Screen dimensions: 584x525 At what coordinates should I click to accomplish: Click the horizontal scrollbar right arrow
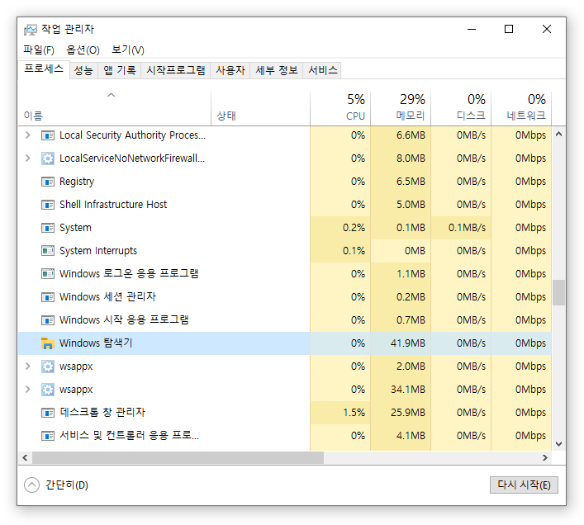[545, 457]
